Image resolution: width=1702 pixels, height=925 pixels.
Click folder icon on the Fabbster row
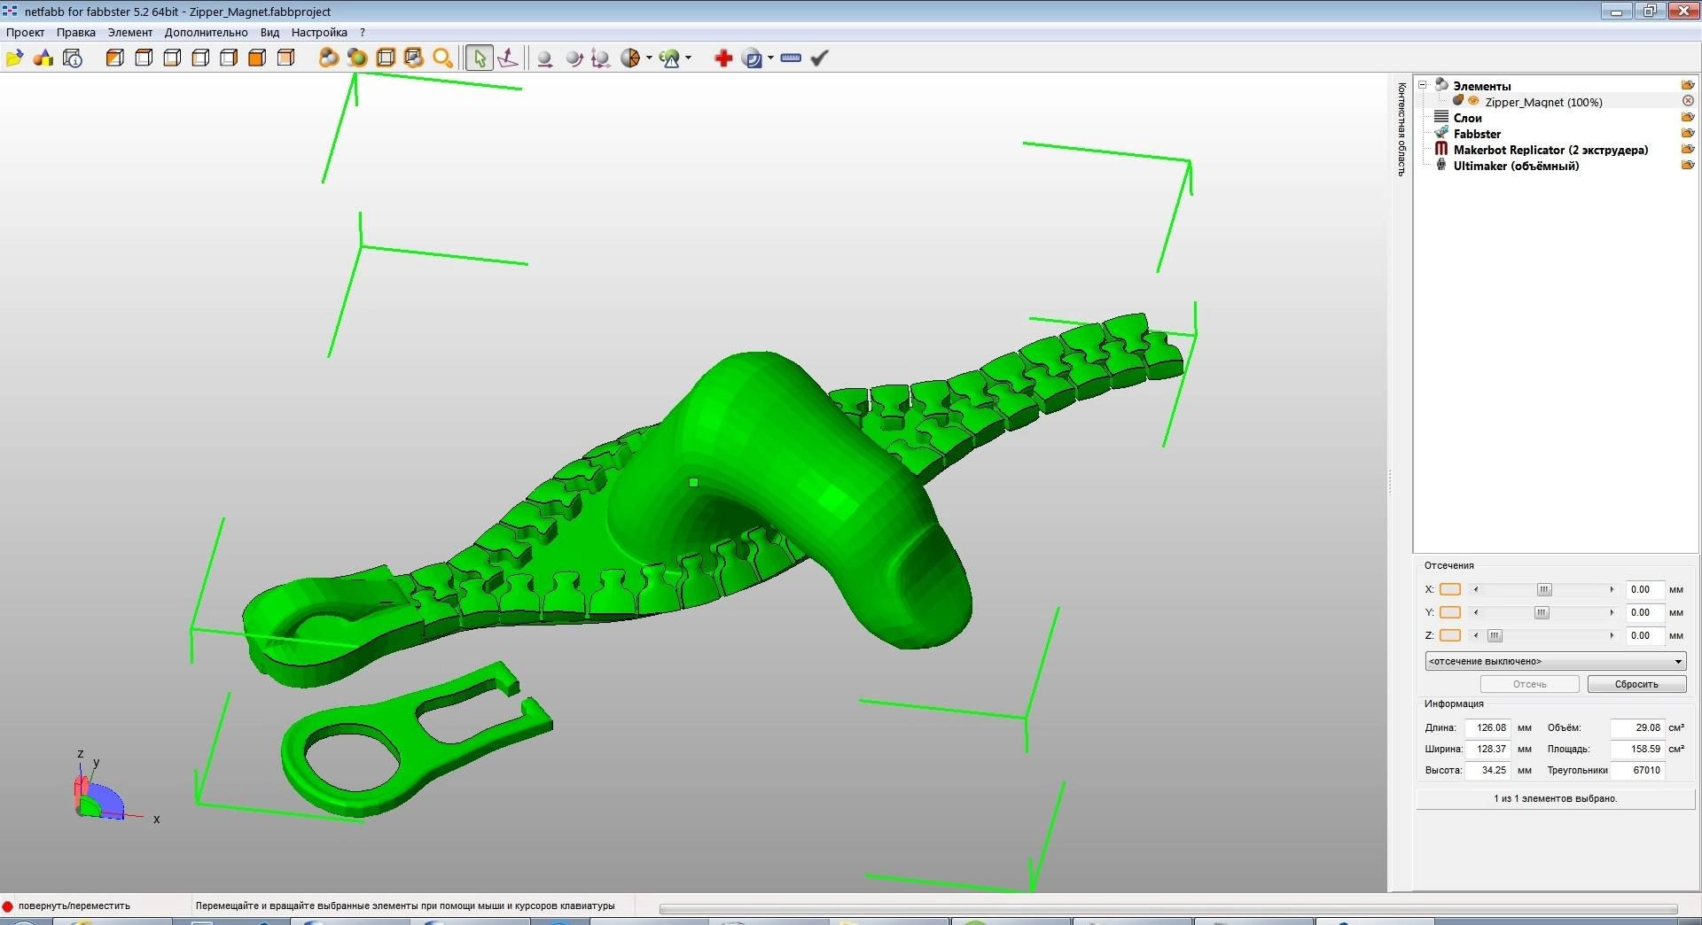pos(1688,133)
